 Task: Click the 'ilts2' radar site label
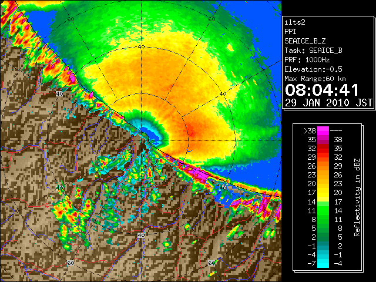click(295, 22)
